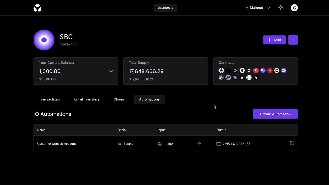Viewport: 329px width, 185px height.
Task: Click the Hedera contract icon
Action: coord(228,70)
